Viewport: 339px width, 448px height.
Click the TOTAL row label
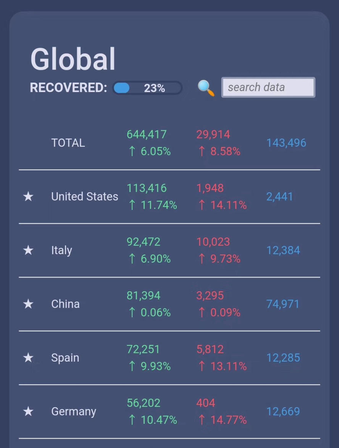pos(68,143)
